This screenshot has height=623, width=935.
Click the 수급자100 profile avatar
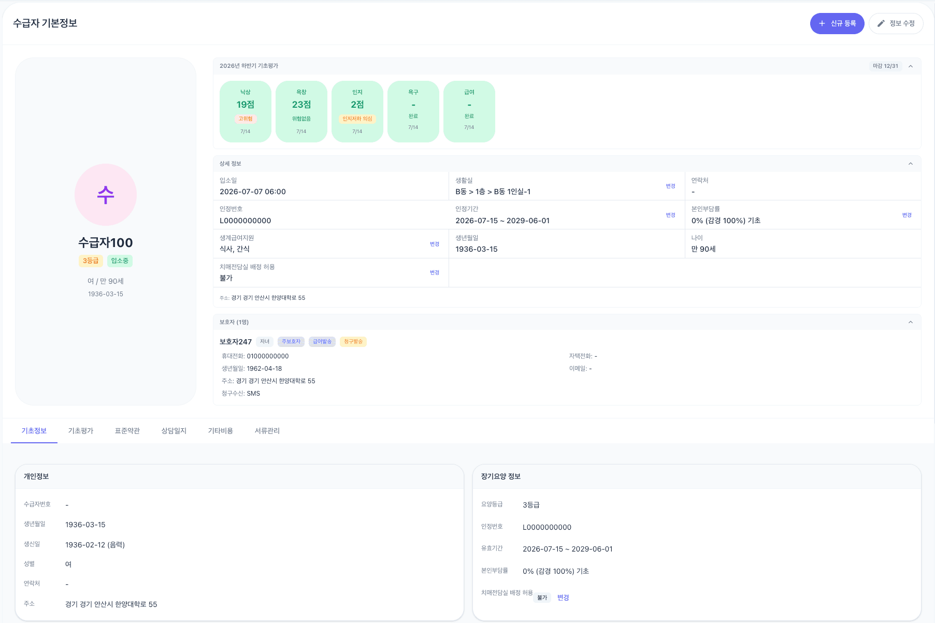(106, 195)
